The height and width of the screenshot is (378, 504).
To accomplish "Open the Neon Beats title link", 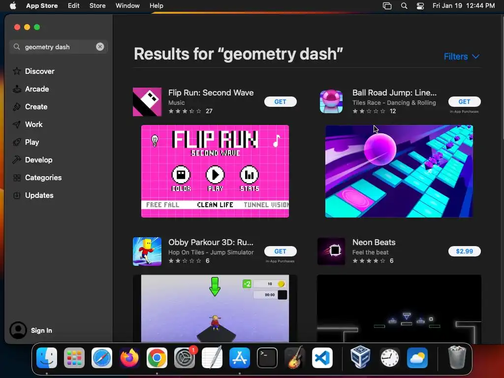I will click(374, 242).
